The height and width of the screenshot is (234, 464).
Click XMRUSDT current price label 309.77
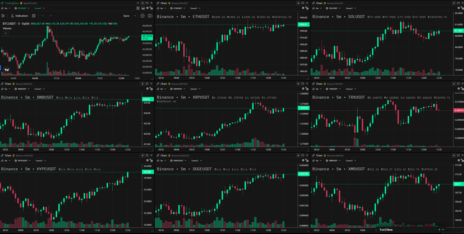[458, 184]
